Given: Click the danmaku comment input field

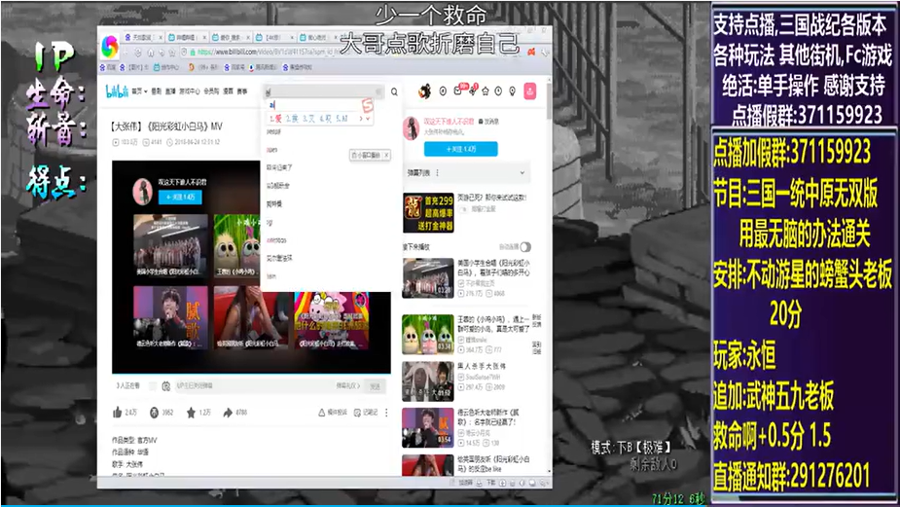Looking at the screenshot, I should (253, 386).
